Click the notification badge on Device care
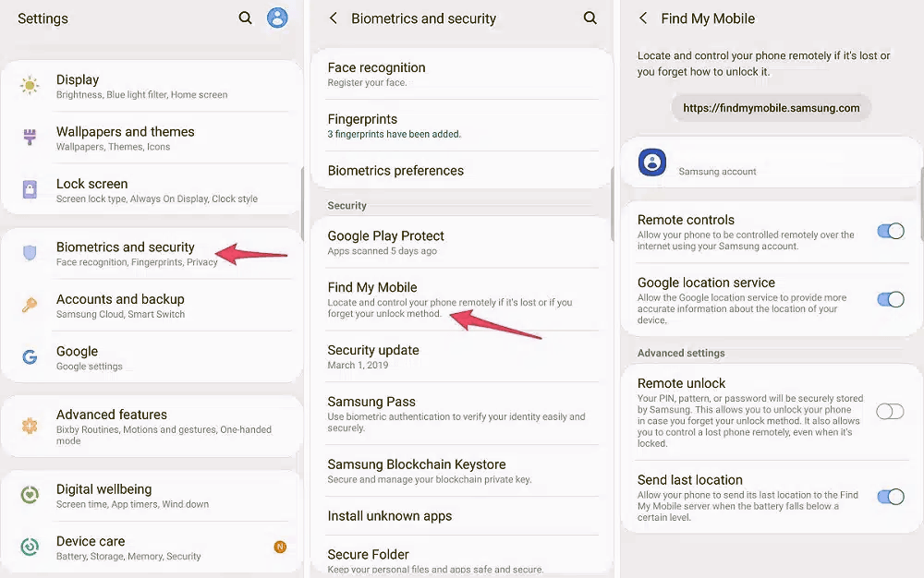The height and width of the screenshot is (578, 924). 280,548
